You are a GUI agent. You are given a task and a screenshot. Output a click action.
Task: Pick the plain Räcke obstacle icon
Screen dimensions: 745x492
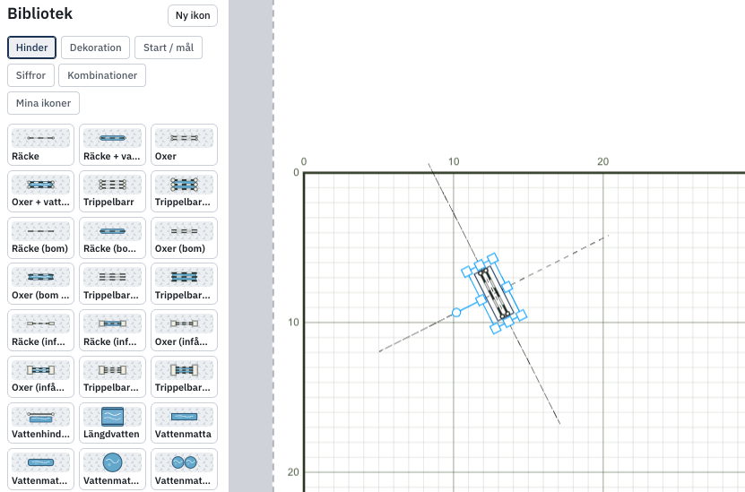point(41,145)
